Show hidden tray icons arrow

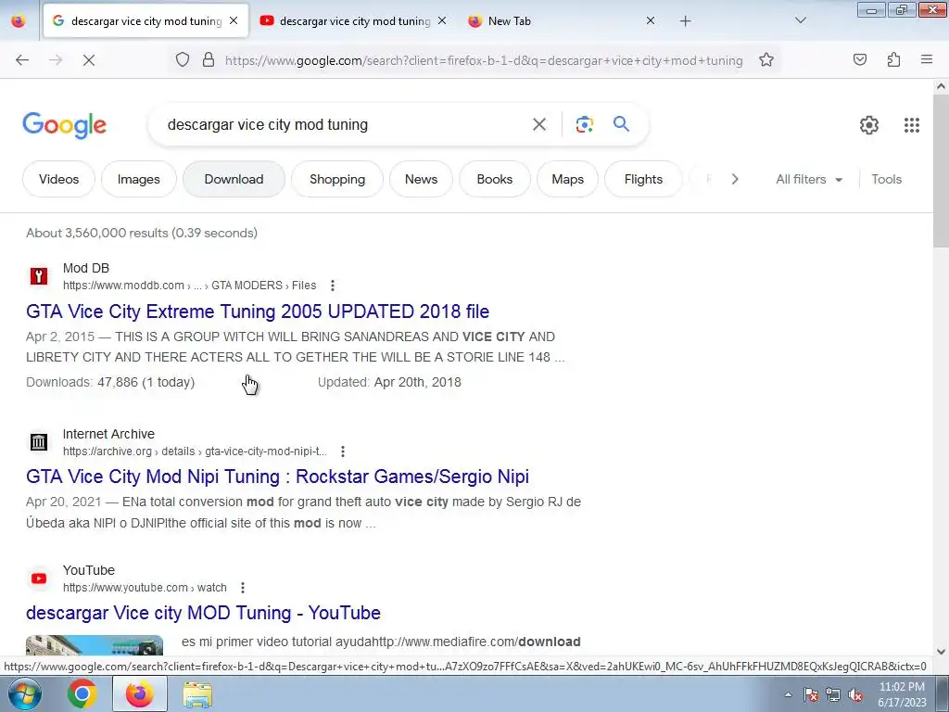coord(788,695)
